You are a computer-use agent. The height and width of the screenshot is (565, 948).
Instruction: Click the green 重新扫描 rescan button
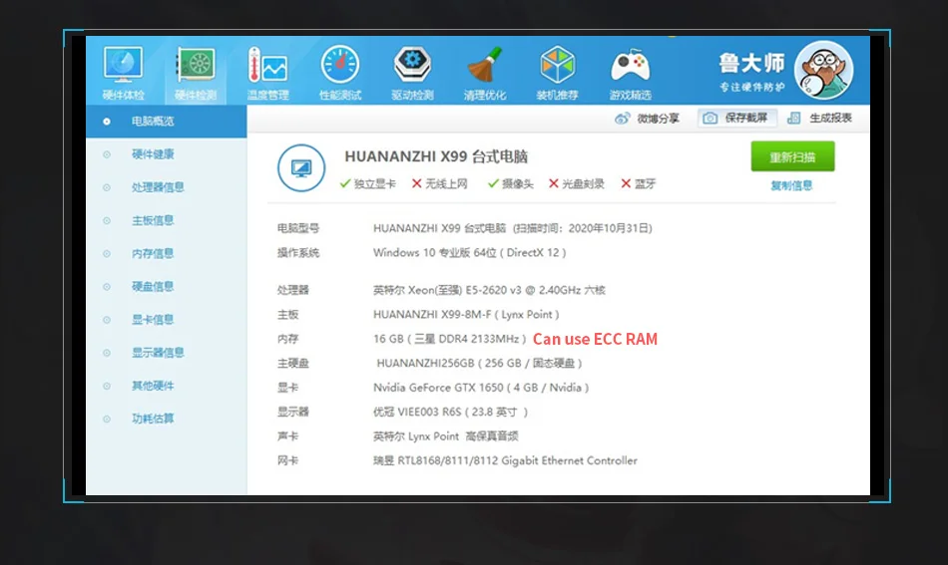click(792, 157)
